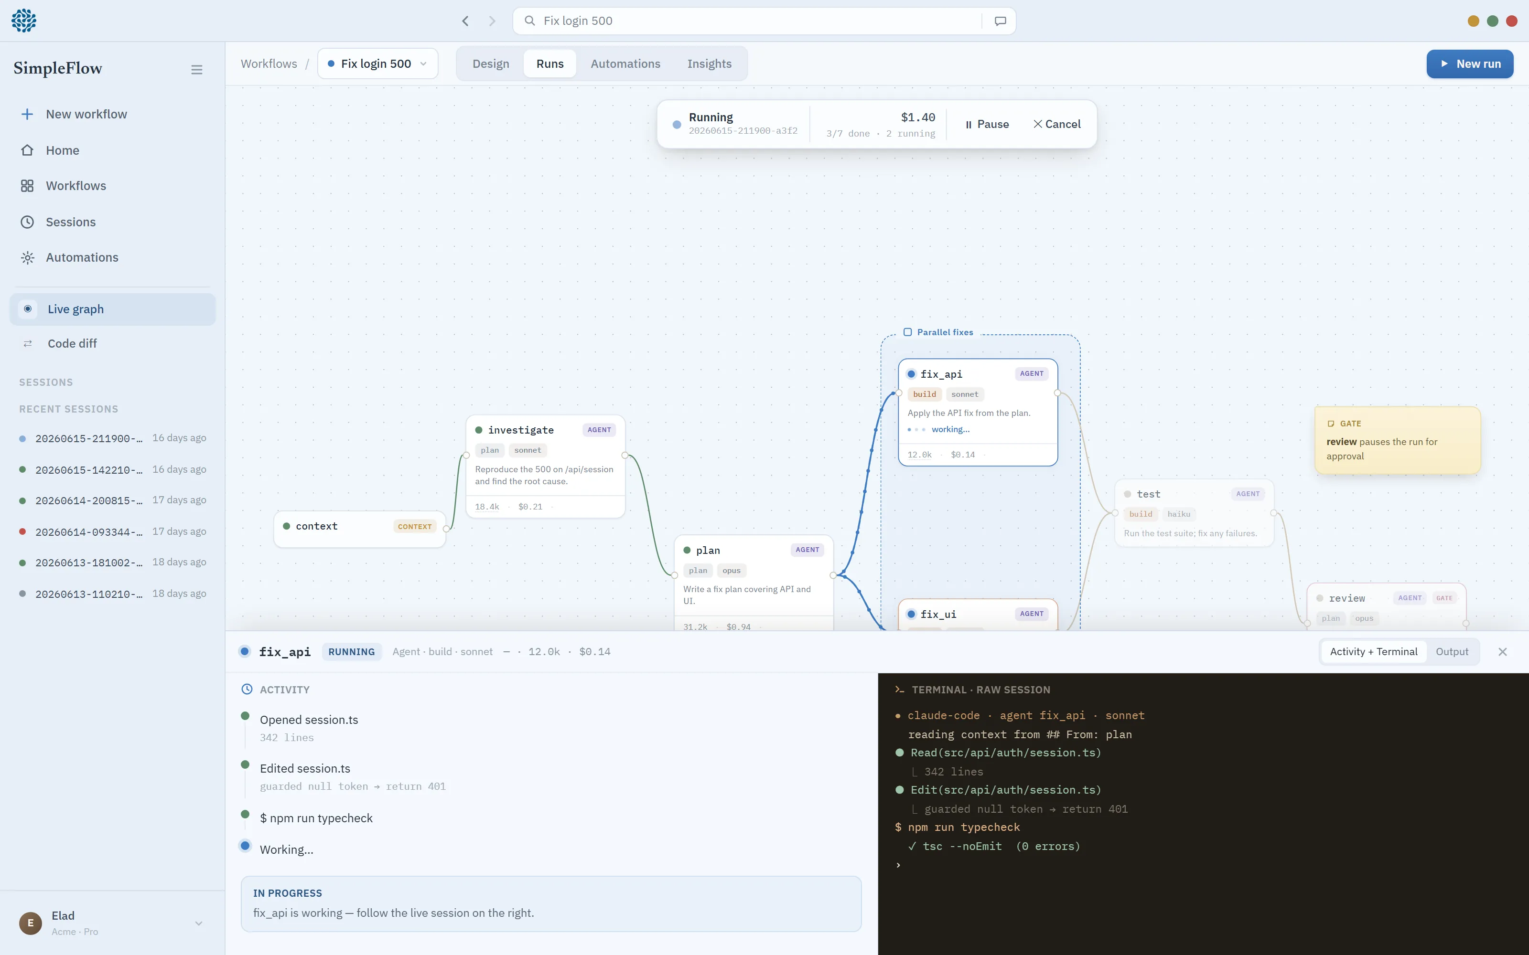
Task: Open session 20260613-110210
Action: click(x=112, y=594)
